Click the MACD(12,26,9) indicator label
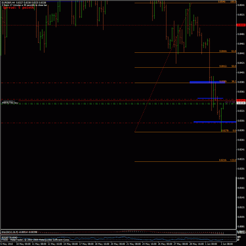 (19, 232)
